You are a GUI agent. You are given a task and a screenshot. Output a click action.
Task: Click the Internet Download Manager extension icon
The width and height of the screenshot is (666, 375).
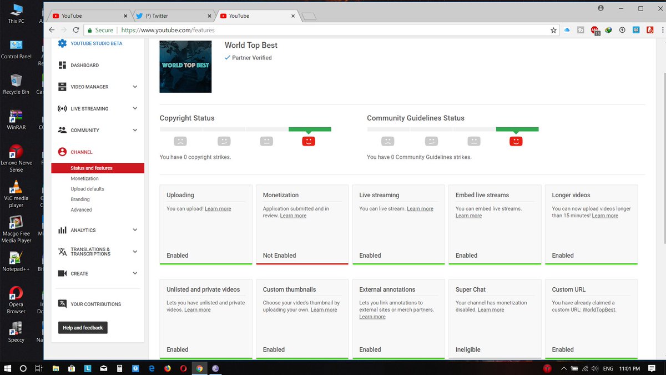608,31
